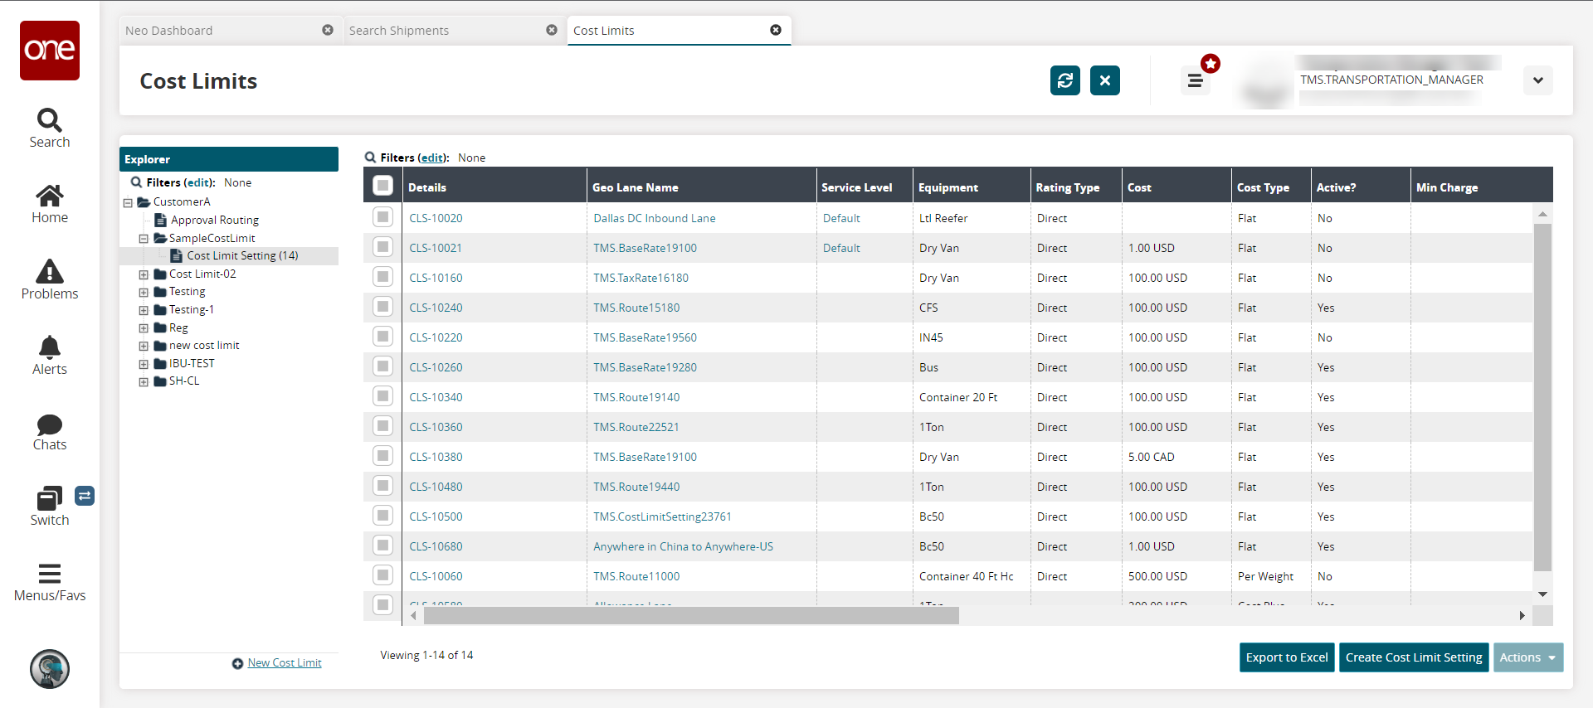Expand the Cost Limit-02 folder
This screenshot has height=708, width=1593.
144,274
